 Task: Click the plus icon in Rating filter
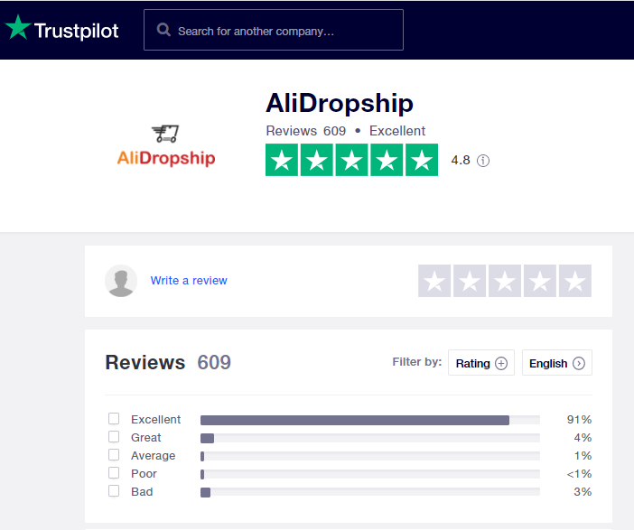501,364
